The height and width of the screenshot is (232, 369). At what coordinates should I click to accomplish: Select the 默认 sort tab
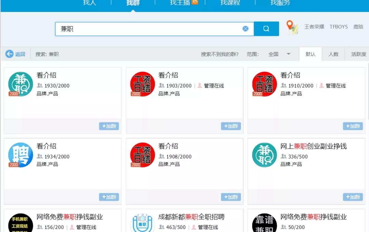310,54
